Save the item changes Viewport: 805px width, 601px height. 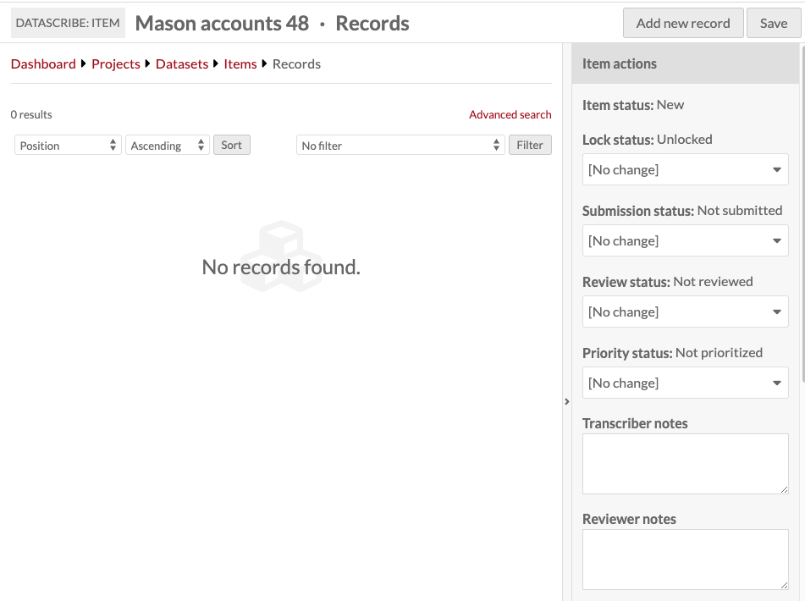pos(773,23)
